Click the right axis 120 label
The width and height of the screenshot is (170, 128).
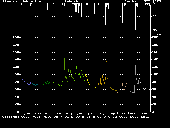pos(155,67)
